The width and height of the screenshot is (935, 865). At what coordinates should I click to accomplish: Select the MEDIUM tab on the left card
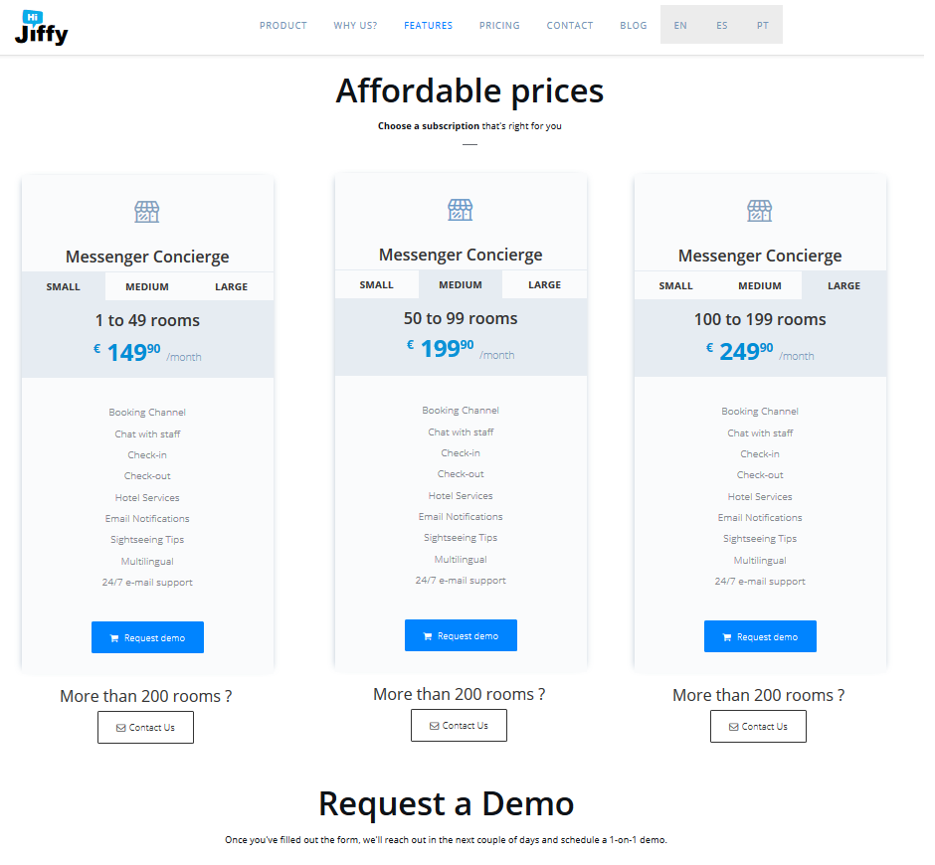147,286
